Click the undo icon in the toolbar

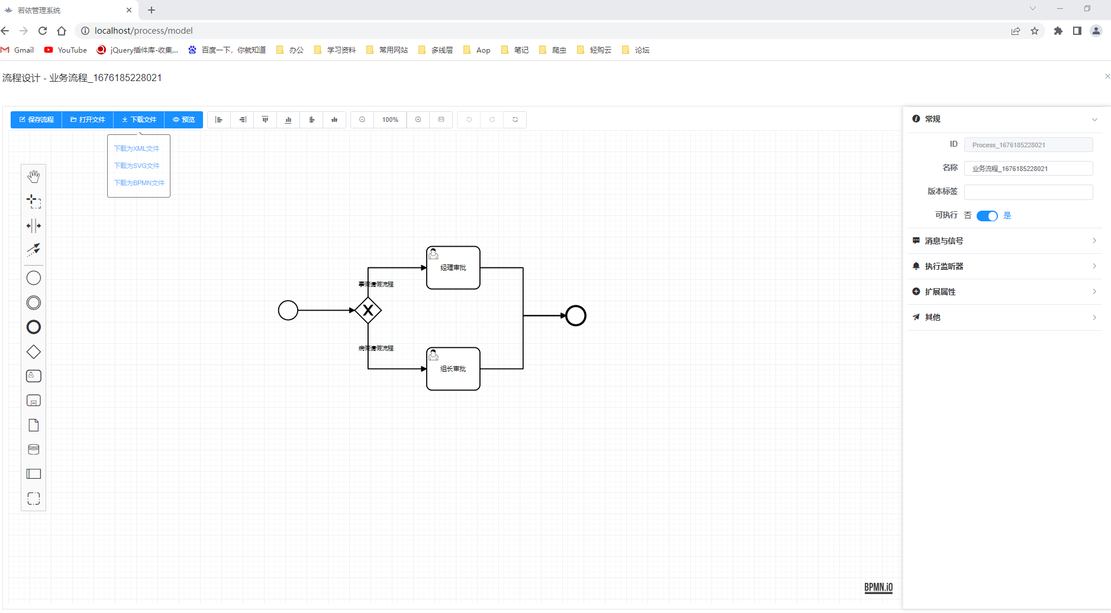468,120
